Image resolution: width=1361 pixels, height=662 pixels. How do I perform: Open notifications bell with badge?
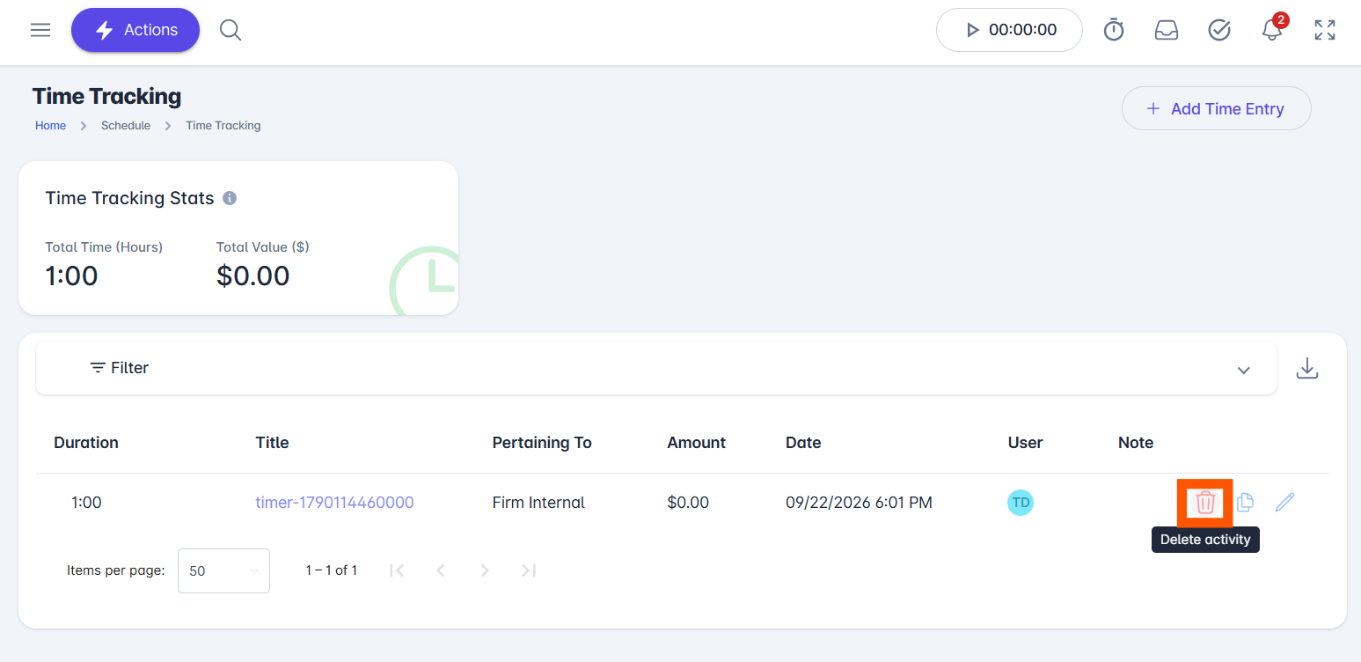tap(1272, 27)
